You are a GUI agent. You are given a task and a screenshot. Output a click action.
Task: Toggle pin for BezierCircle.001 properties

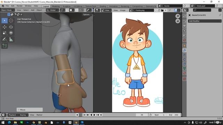point(220,15)
